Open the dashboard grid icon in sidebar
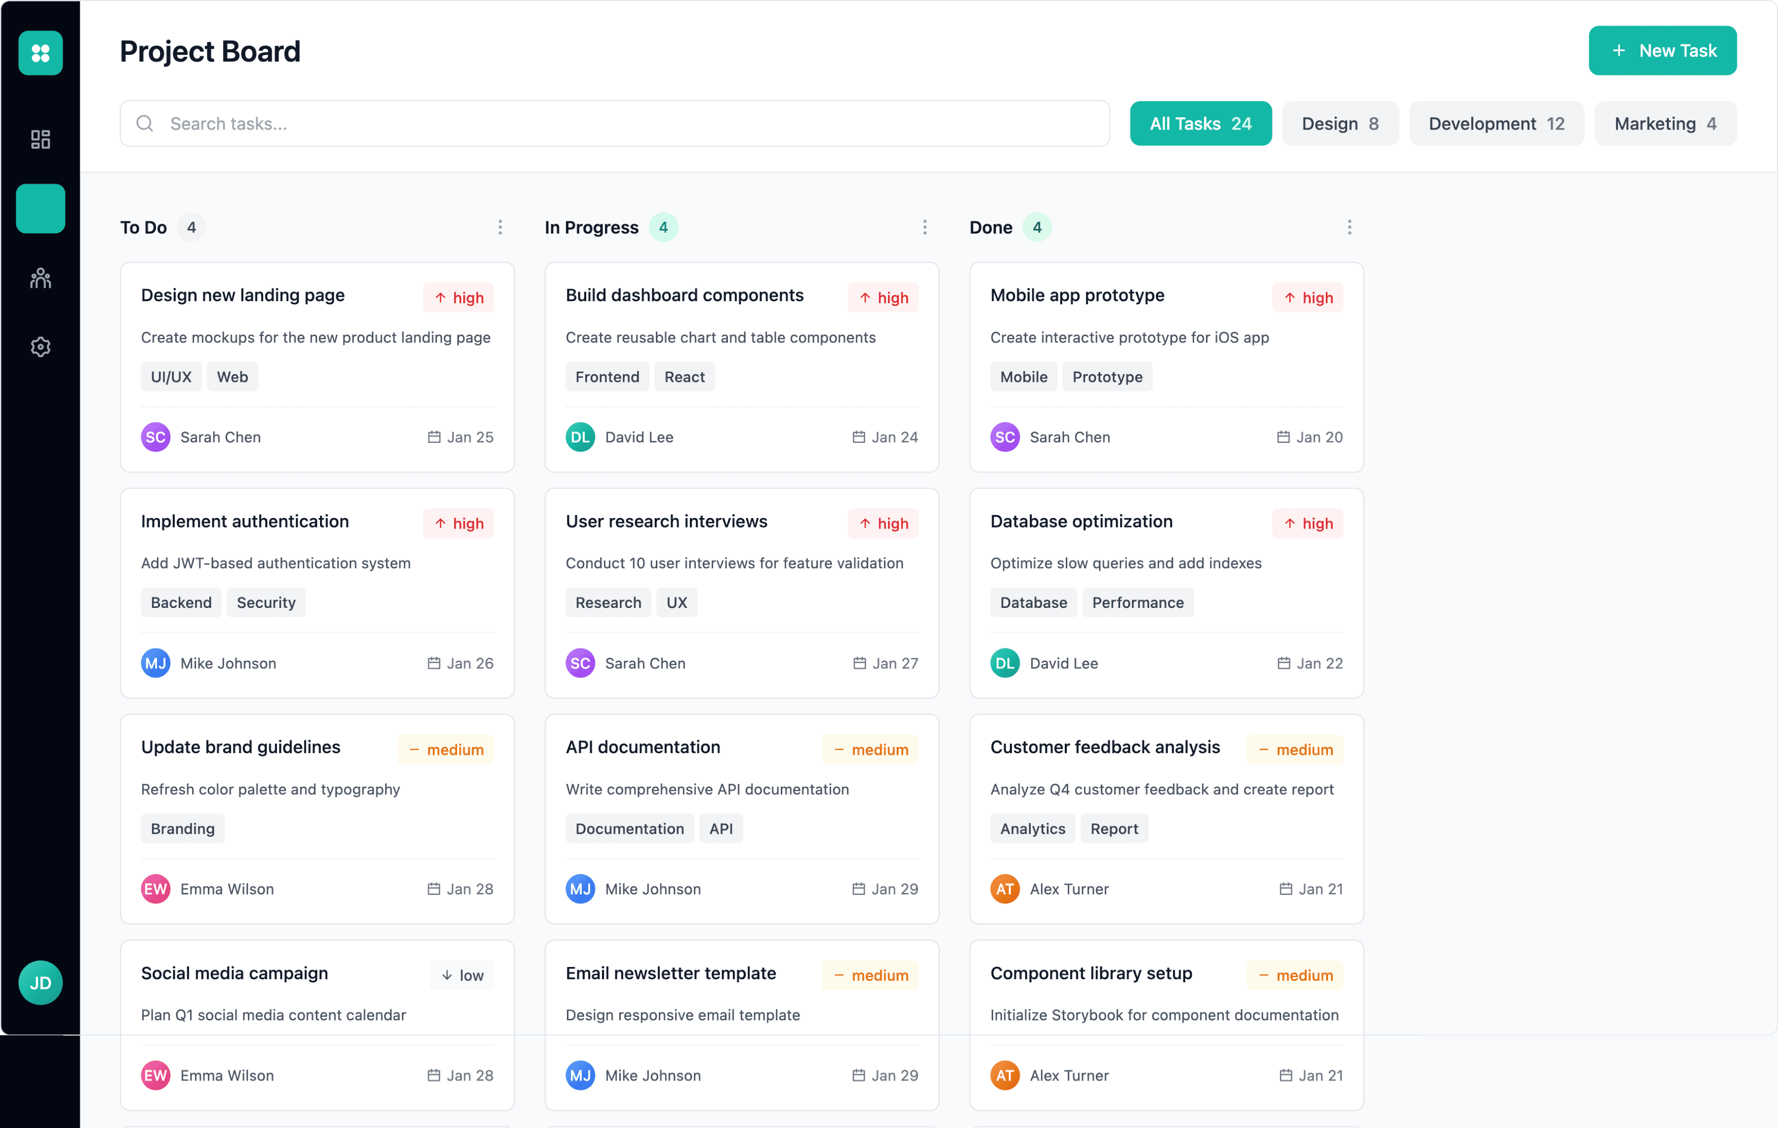Image resolution: width=1778 pixels, height=1128 pixels. coord(40,139)
